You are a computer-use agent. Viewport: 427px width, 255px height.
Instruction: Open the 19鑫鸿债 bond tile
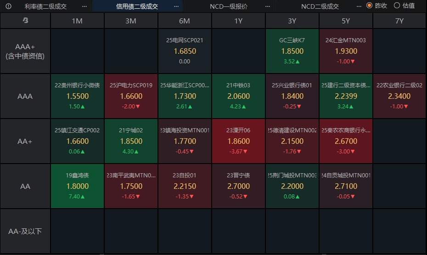click(x=77, y=186)
